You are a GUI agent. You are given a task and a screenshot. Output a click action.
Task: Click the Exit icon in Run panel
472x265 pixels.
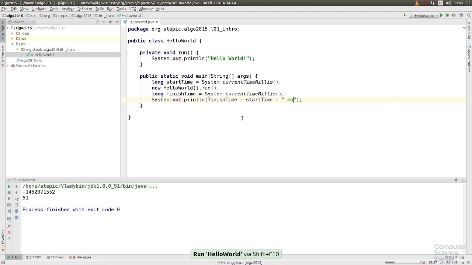click(9, 211)
